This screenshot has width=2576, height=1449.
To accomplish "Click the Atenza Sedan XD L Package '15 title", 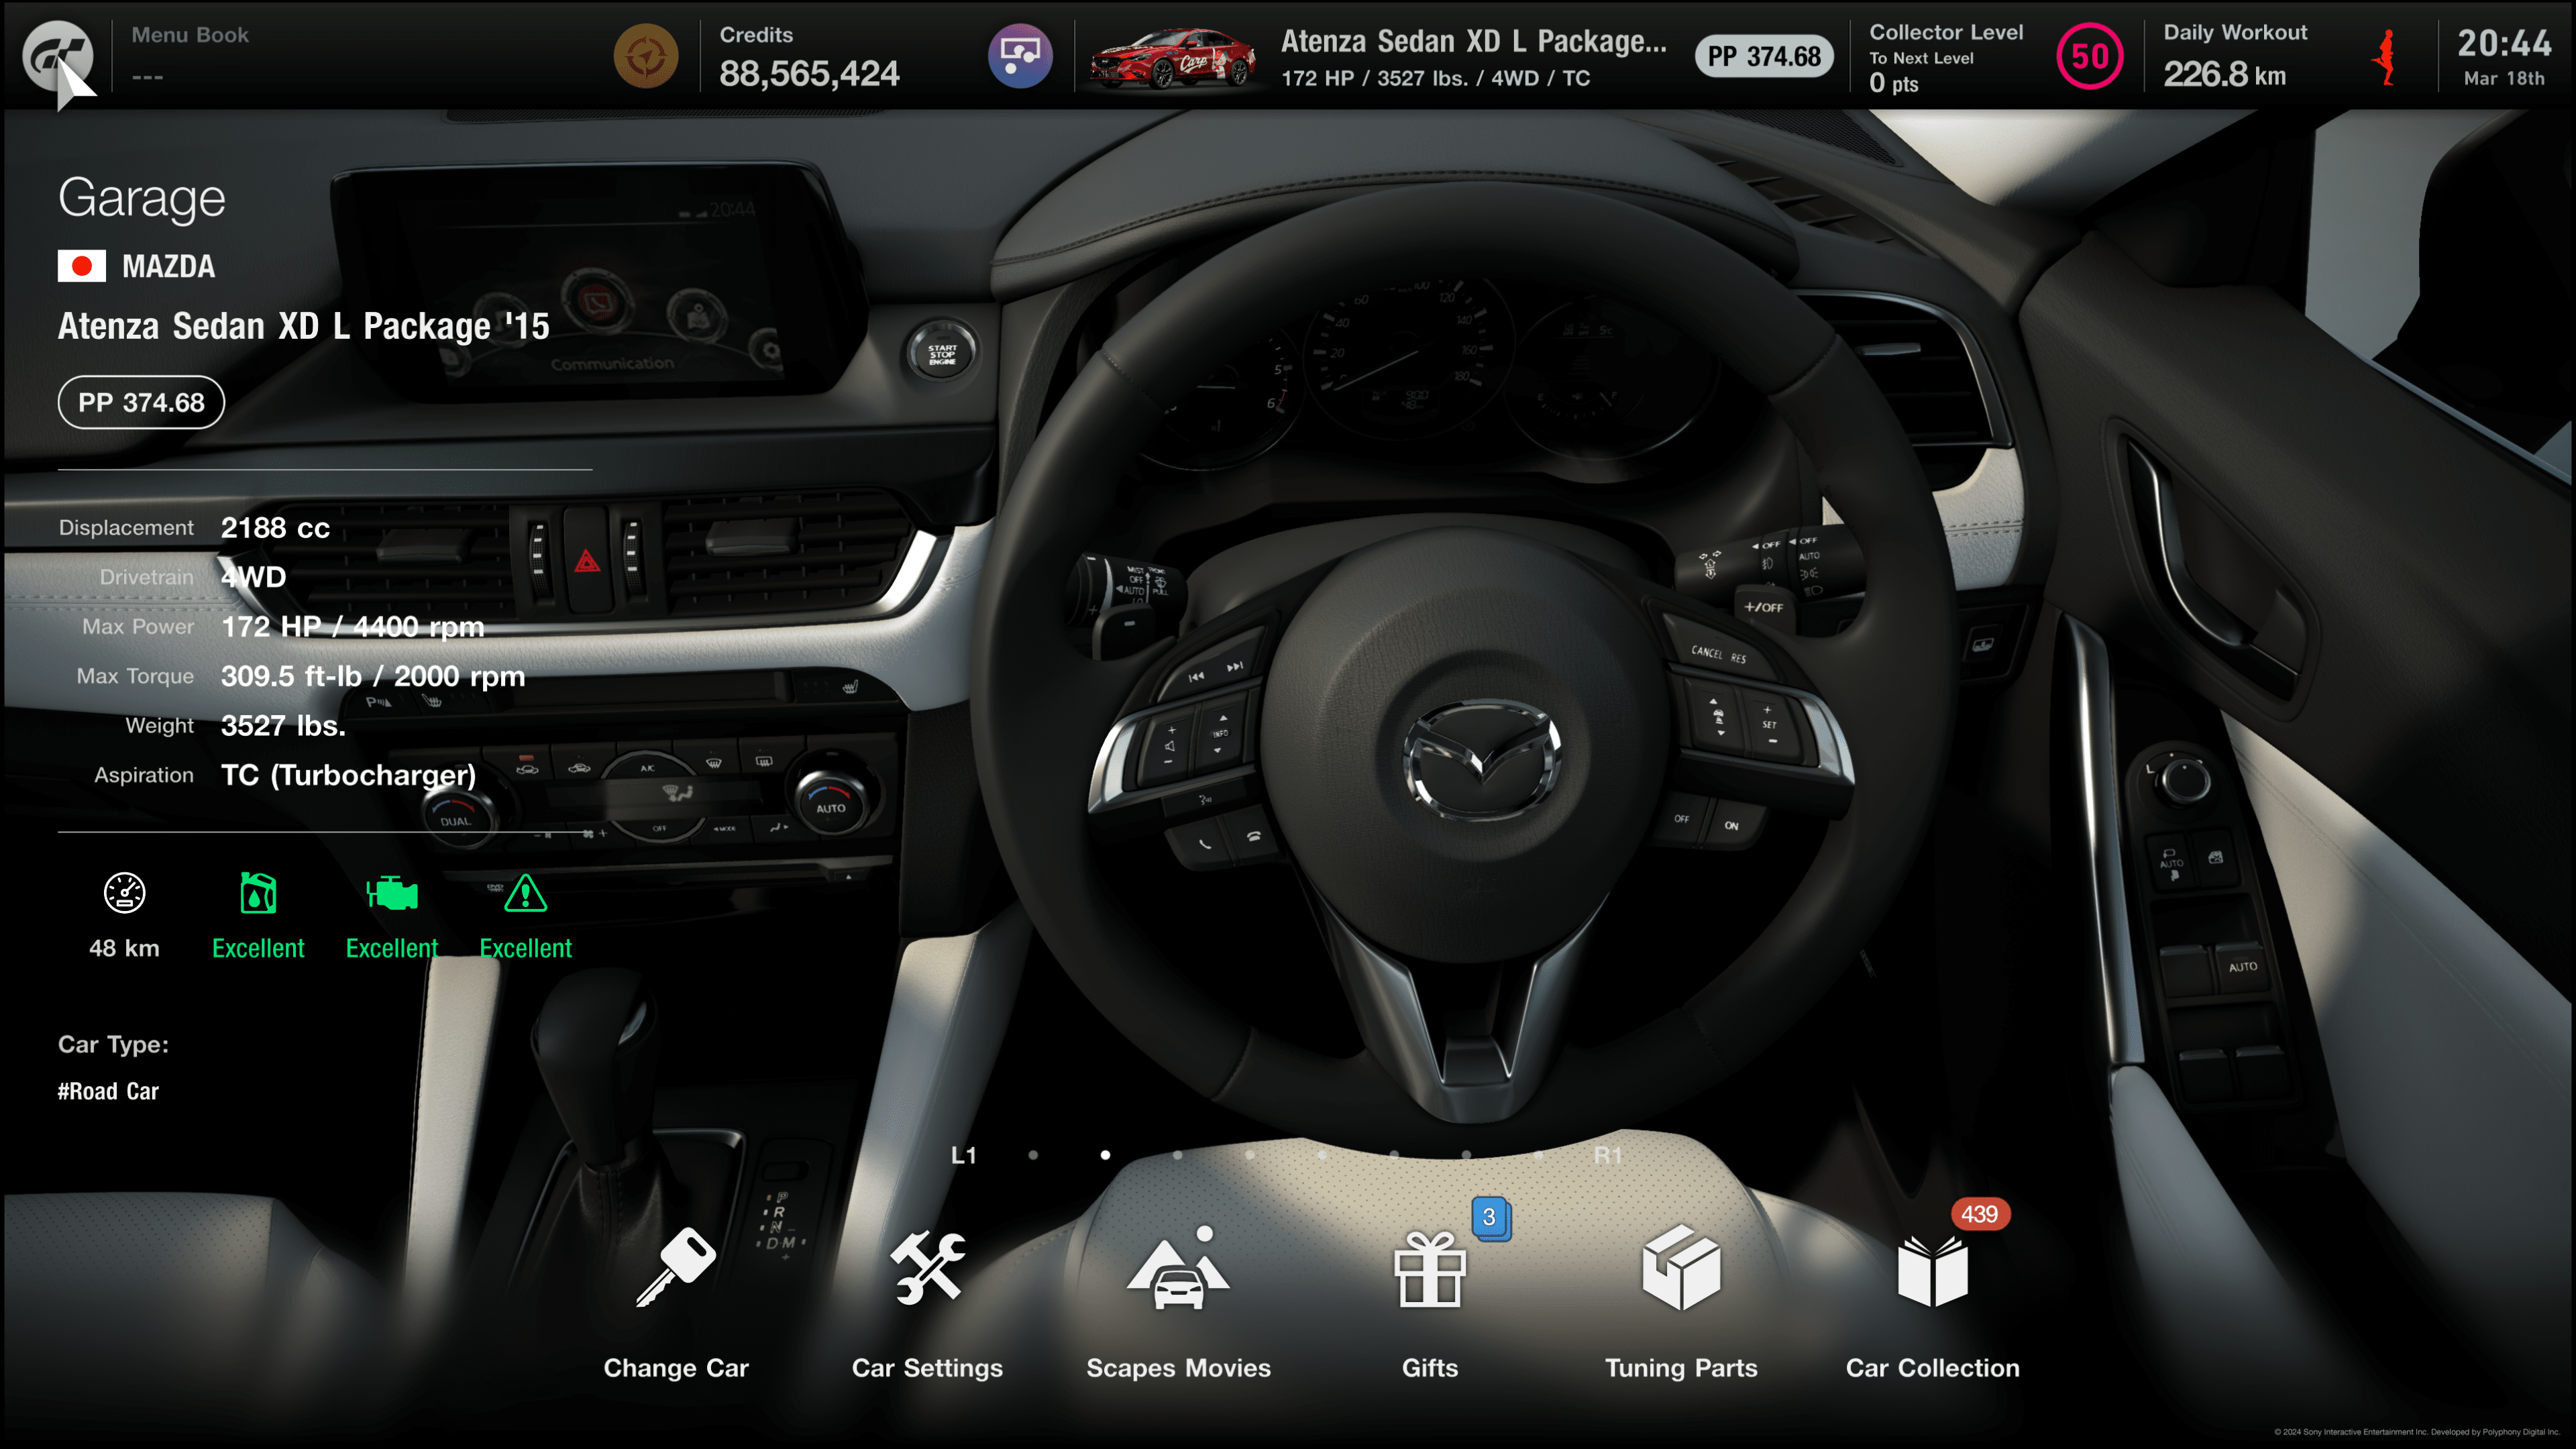I will click(304, 326).
